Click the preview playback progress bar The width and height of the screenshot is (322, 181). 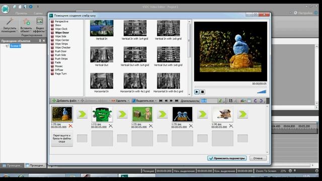click(x=230, y=87)
